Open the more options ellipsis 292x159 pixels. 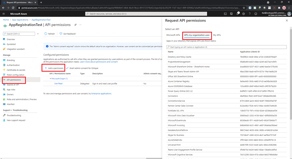click(x=81, y=25)
